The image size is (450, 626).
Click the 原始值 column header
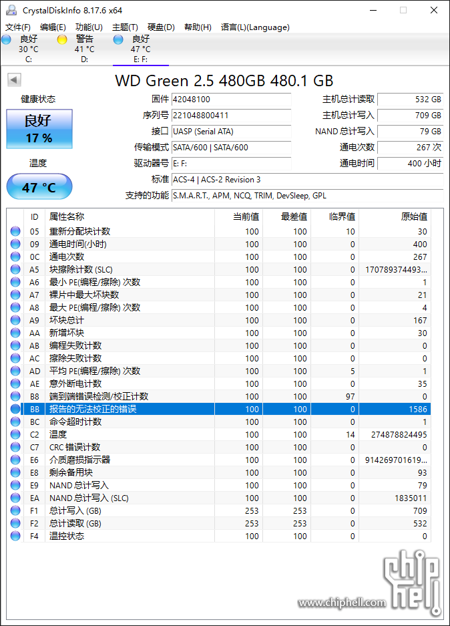click(x=395, y=216)
